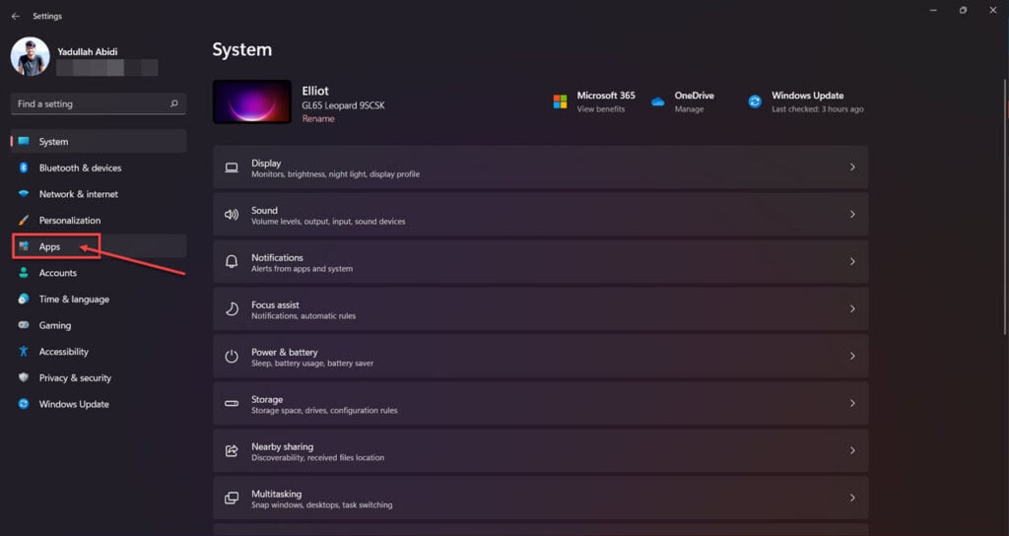The height and width of the screenshot is (536, 1009).
Task: Go to Gaming settings
Action: (99, 325)
